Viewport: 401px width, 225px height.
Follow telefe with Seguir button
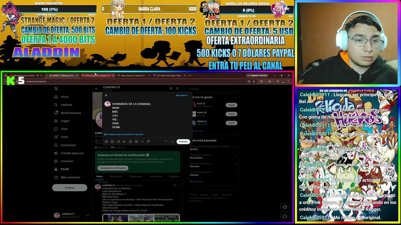coord(232,114)
